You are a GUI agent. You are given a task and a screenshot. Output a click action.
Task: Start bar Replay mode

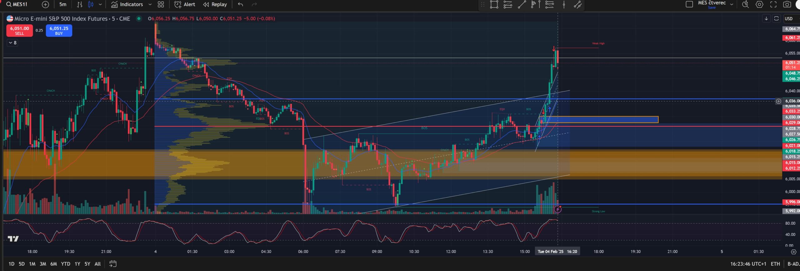(x=215, y=4)
